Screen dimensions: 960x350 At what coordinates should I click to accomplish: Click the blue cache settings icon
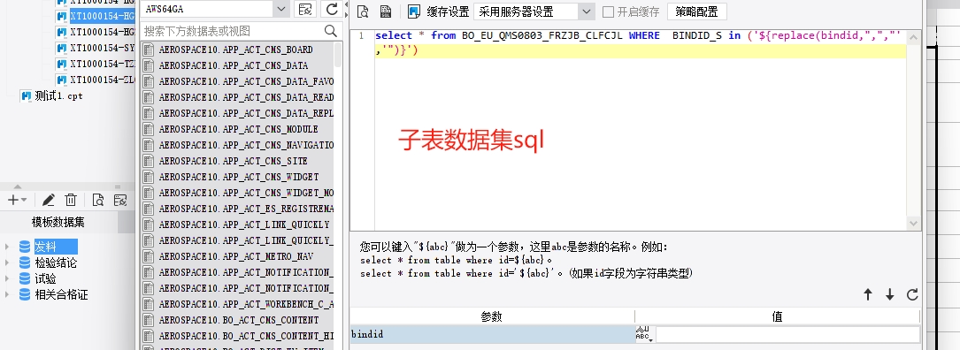pyautogui.click(x=414, y=11)
